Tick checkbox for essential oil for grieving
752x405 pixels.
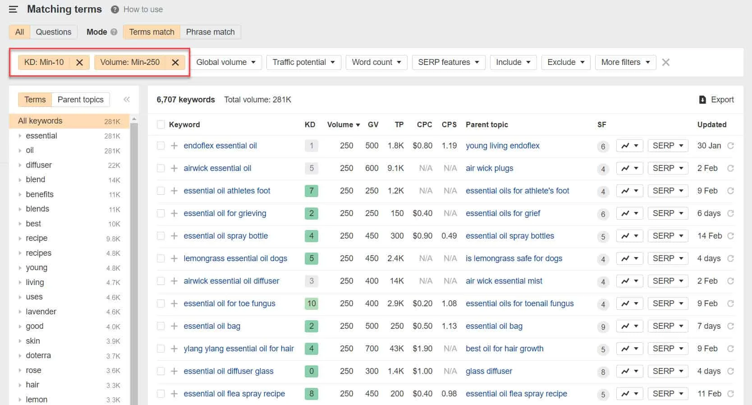160,213
